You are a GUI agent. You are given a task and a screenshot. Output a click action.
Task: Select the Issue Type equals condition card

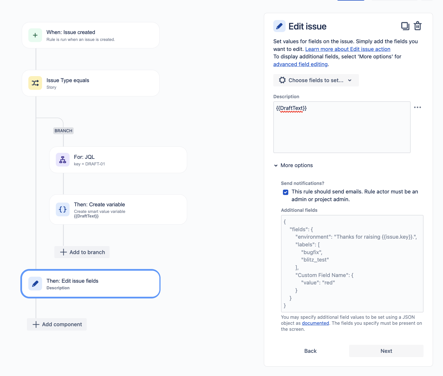(91, 83)
